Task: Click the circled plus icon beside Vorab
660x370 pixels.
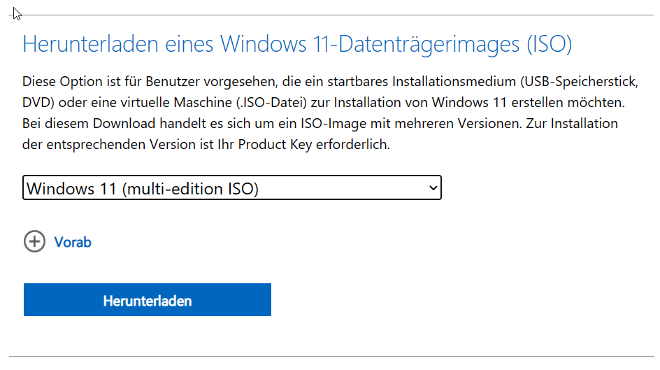Action: point(34,242)
